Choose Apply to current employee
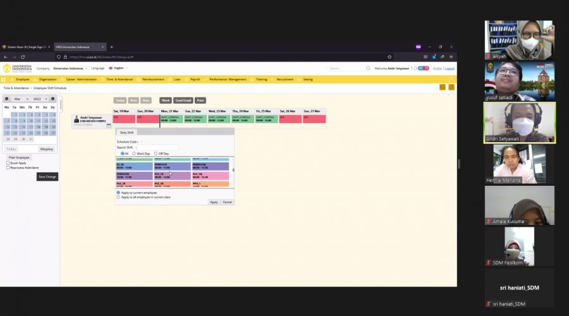The width and height of the screenshot is (569, 316). pyautogui.click(x=118, y=193)
